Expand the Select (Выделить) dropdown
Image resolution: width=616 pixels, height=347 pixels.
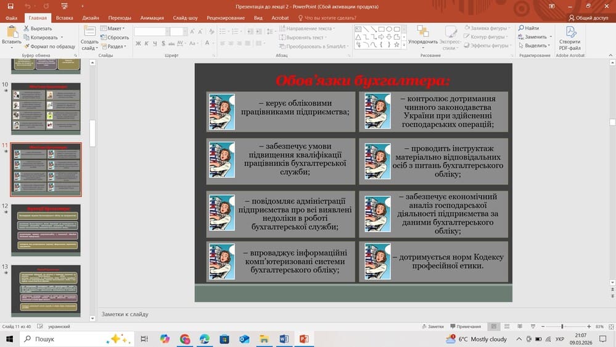535,46
